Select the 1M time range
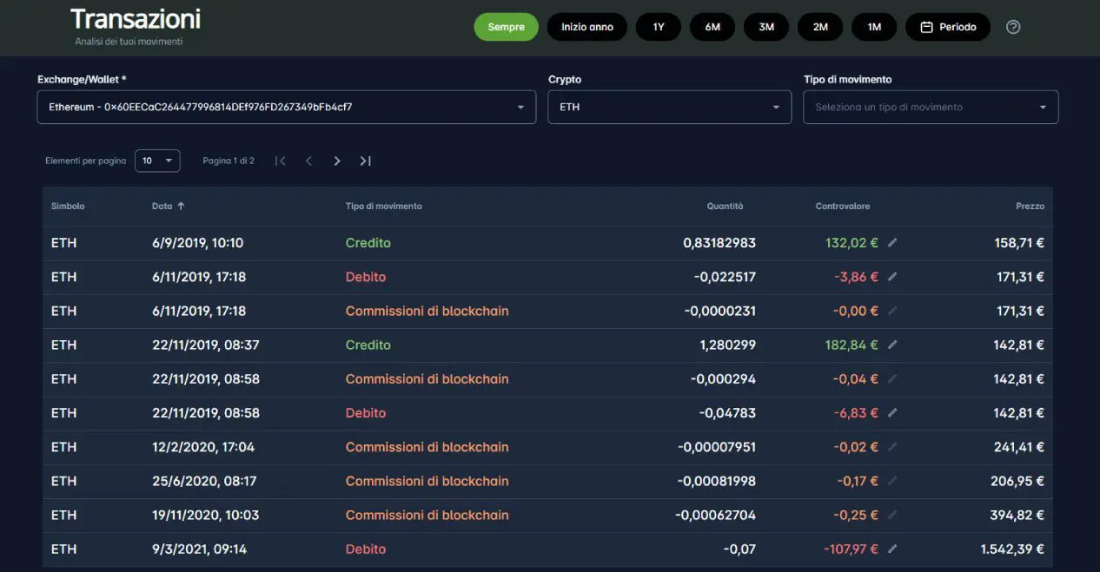 [874, 27]
